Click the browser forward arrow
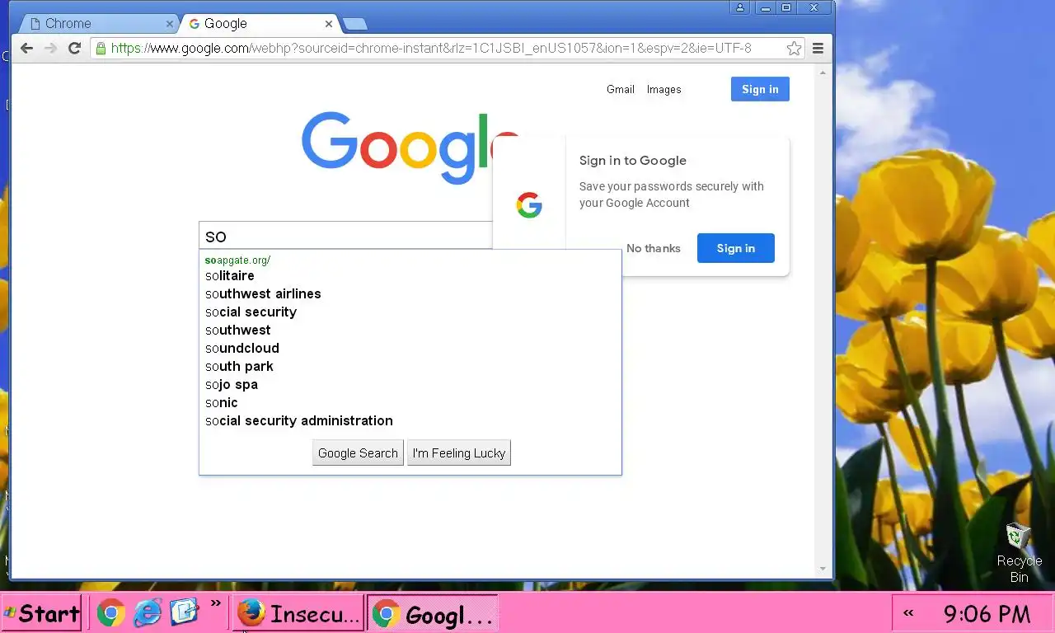The width and height of the screenshot is (1055, 633). (x=50, y=49)
